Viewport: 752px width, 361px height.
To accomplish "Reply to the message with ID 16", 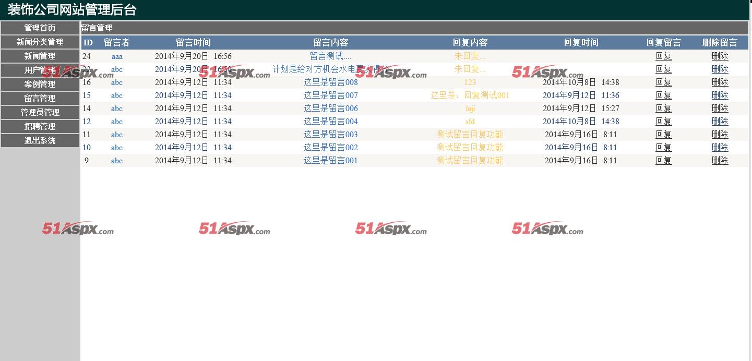I will pyautogui.click(x=664, y=82).
